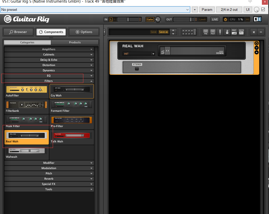
Task: Adjust the plugin wet/dry knob
Action: tap(257, 10)
